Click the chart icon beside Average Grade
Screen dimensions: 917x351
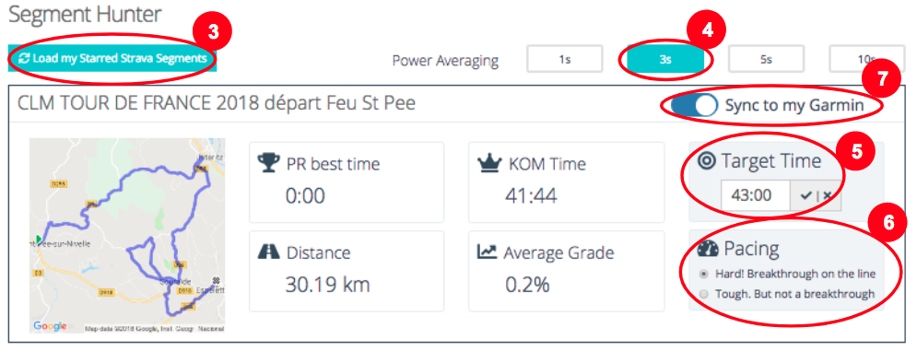[x=488, y=252]
